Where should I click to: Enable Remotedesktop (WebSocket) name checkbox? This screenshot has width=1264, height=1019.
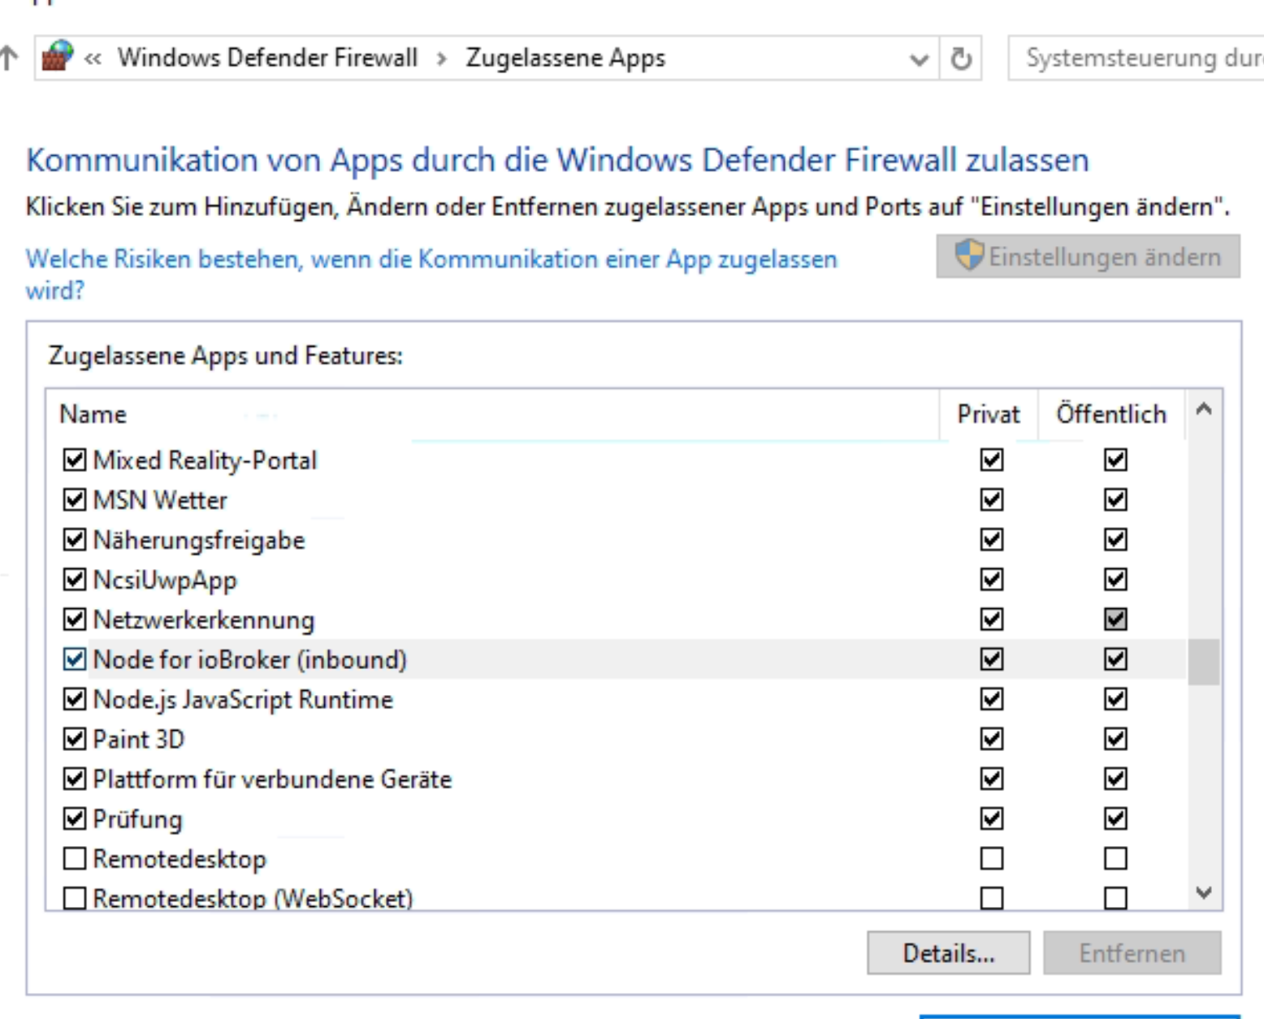coord(74,898)
